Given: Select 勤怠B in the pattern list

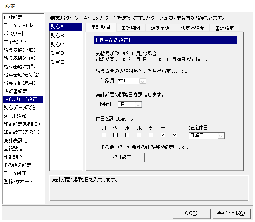Looking at the screenshot, I should (57, 35).
